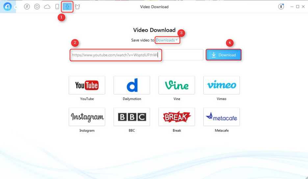
Task: Open the Break site tile
Action: pyautogui.click(x=177, y=117)
